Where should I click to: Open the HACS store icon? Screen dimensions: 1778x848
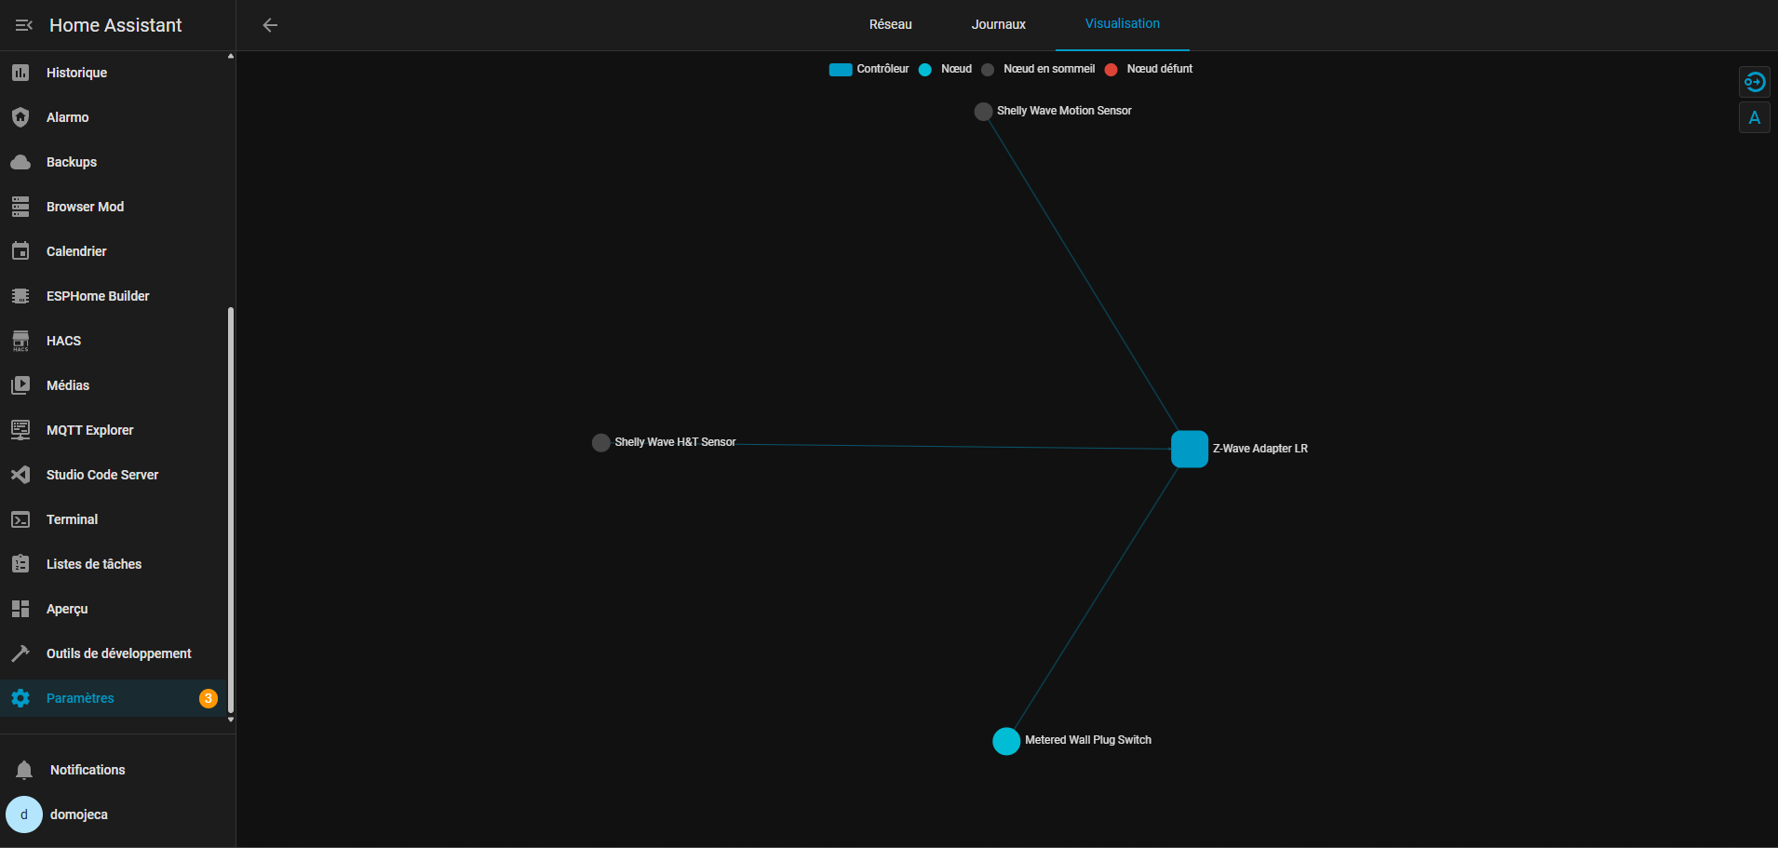point(20,341)
